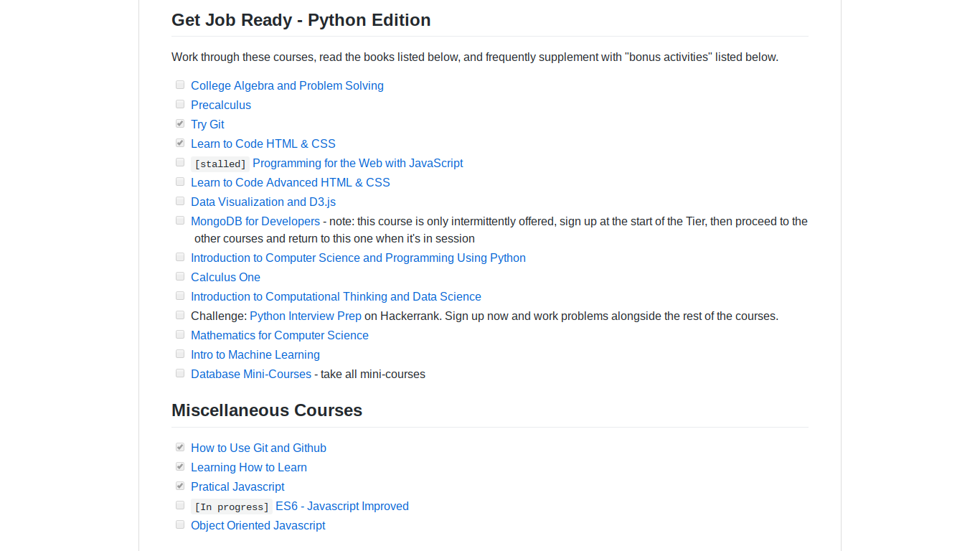The height and width of the screenshot is (551, 980).
Task: Uncheck the Learning How to Learn checkbox
Action: [180, 466]
